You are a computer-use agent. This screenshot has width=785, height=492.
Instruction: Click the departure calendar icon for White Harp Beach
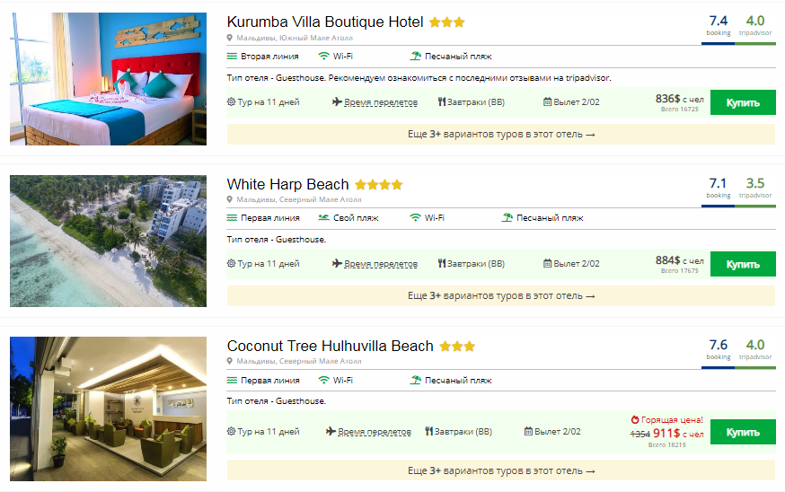[547, 264]
